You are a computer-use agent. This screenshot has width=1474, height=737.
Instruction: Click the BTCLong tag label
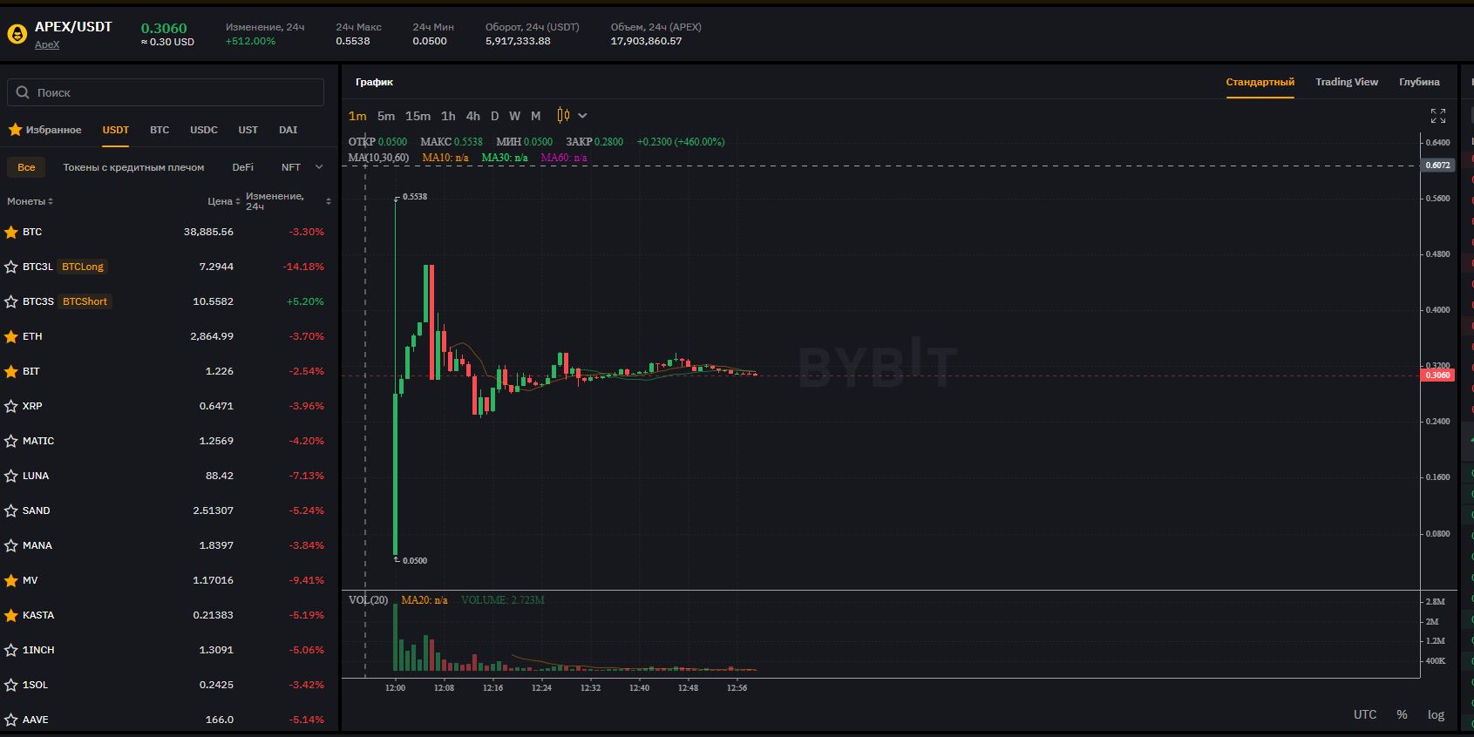tap(83, 267)
